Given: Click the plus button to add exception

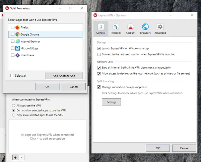Looking at the screenshot, I should (15, 158).
